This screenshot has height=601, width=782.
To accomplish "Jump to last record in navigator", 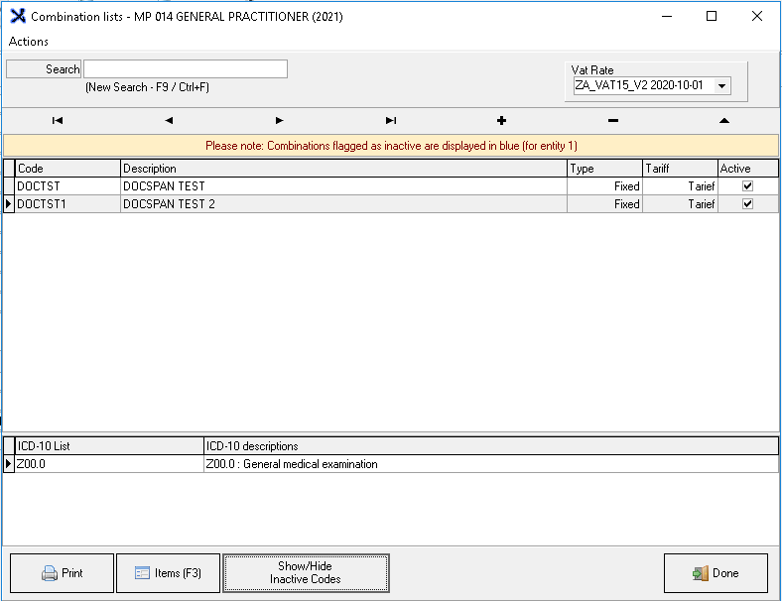I will click(391, 121).
